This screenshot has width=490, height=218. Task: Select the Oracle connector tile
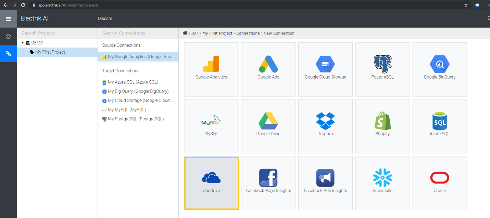point(440,183)
